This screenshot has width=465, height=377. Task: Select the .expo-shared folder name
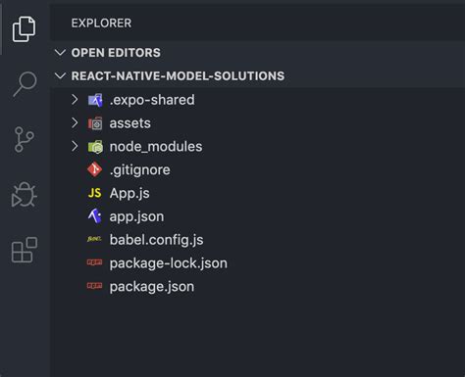(152, 100)
